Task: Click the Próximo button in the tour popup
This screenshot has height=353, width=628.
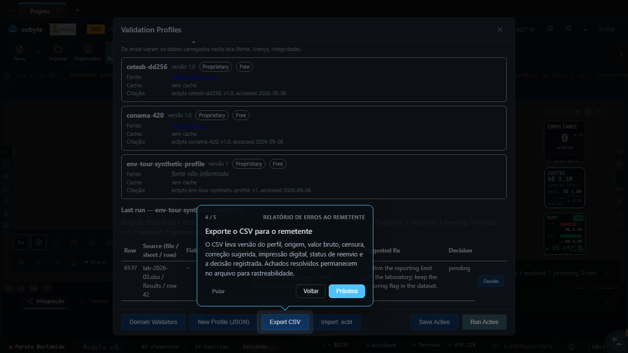Action: [x=347, y=291]
